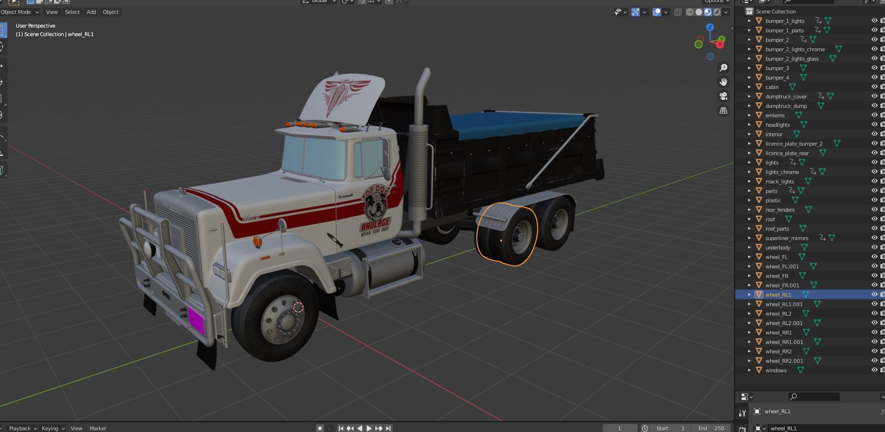Screen dimensions: 885x432
Task: Open the viewport View menu
Action: [x=52, y=12]
